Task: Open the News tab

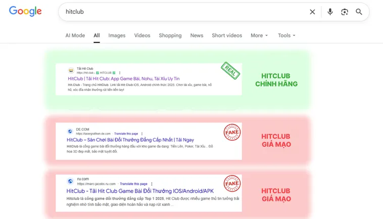Action: (197, 35)
